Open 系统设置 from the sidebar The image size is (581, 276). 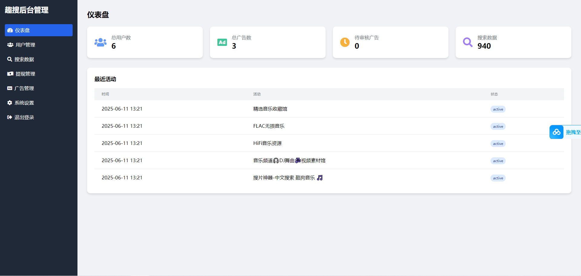coord(24,103)
